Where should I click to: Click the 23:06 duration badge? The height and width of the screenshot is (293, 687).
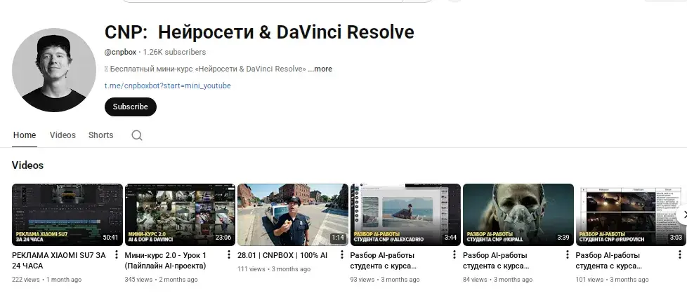coord(223,238)
